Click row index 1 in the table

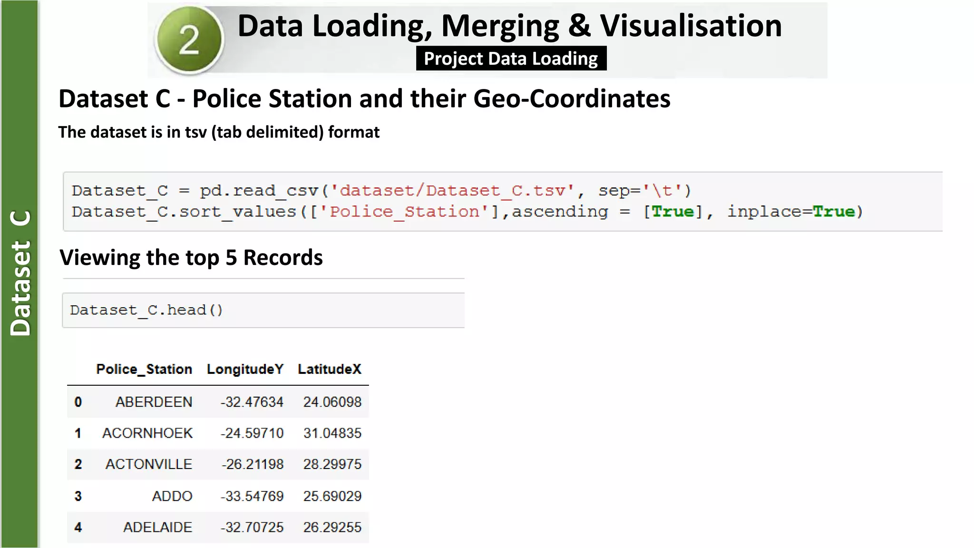[78, 433]
